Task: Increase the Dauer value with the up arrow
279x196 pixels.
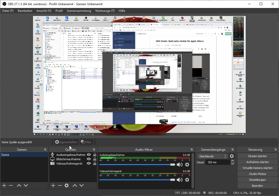Action: [x=232, y=161]
